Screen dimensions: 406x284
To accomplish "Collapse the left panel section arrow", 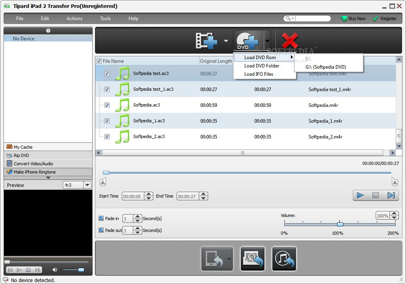I will (x=48, y=178).
